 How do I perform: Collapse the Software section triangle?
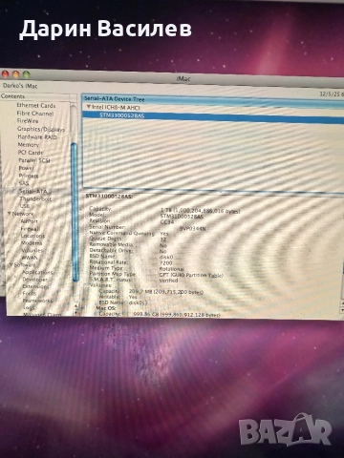(12, 264)
